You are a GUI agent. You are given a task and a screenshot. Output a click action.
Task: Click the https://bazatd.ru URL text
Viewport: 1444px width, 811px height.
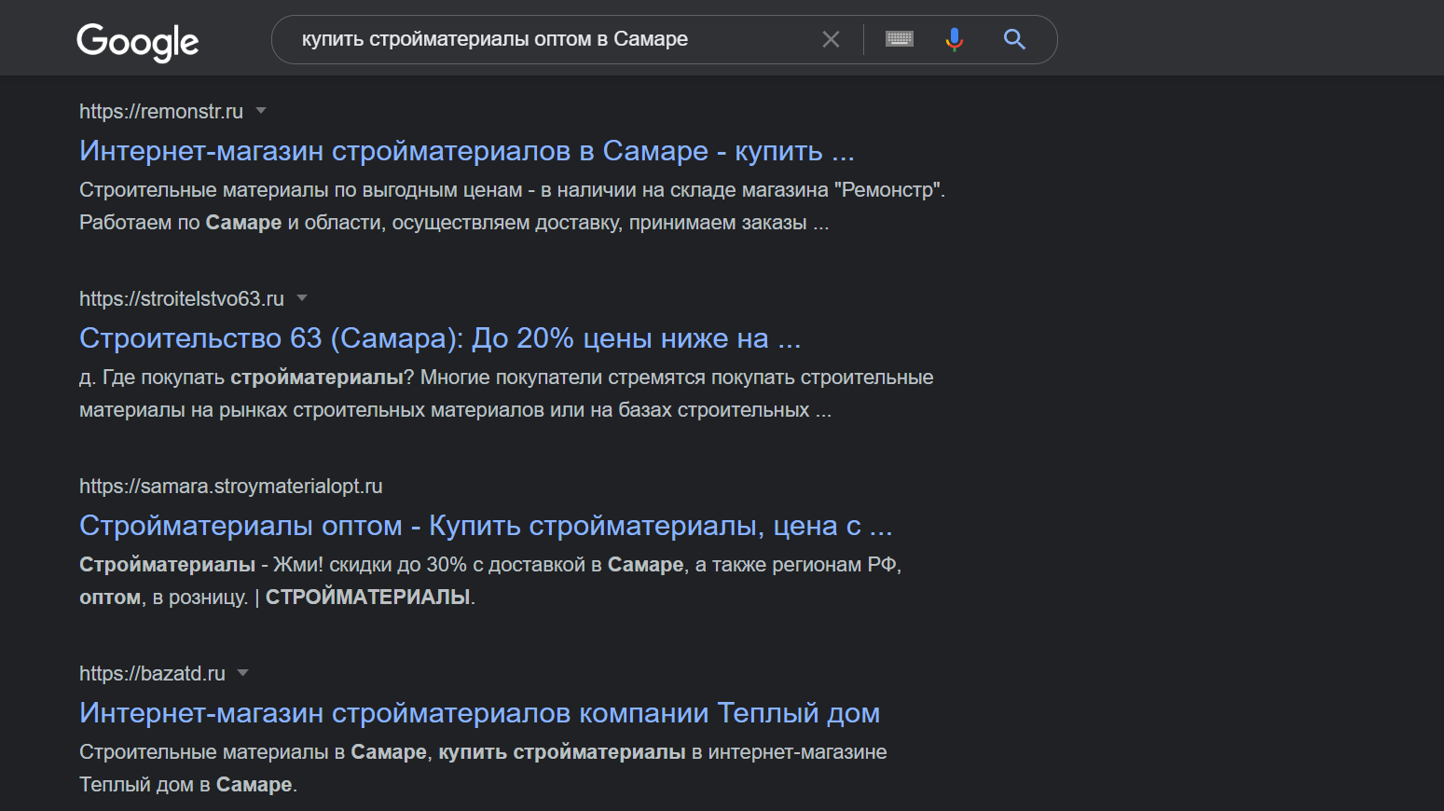click(152, 674)
